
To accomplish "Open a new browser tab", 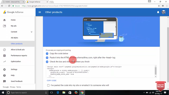I will [52, 2].
